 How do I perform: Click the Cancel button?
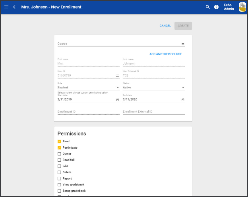point(165,26)
